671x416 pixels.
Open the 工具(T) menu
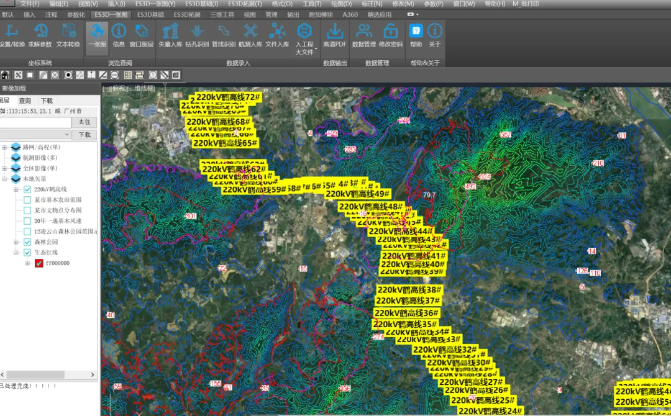point(312,4)
